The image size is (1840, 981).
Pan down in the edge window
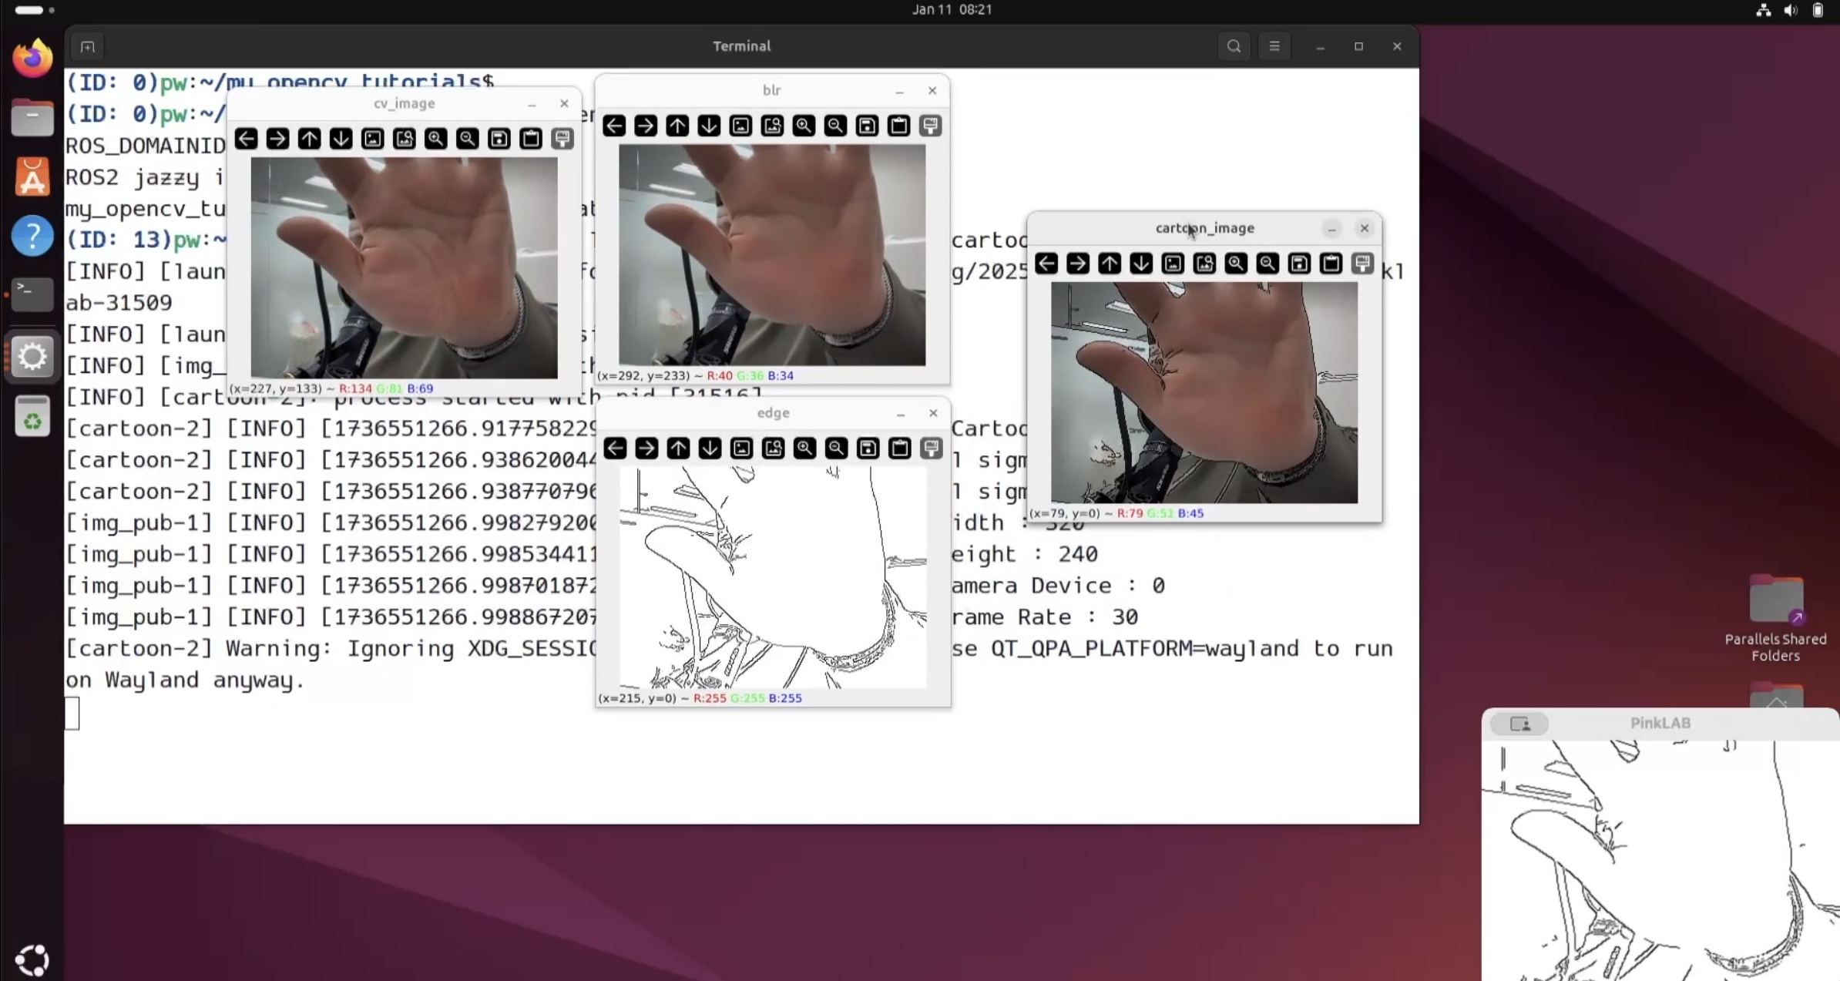[x=710, y=449]
